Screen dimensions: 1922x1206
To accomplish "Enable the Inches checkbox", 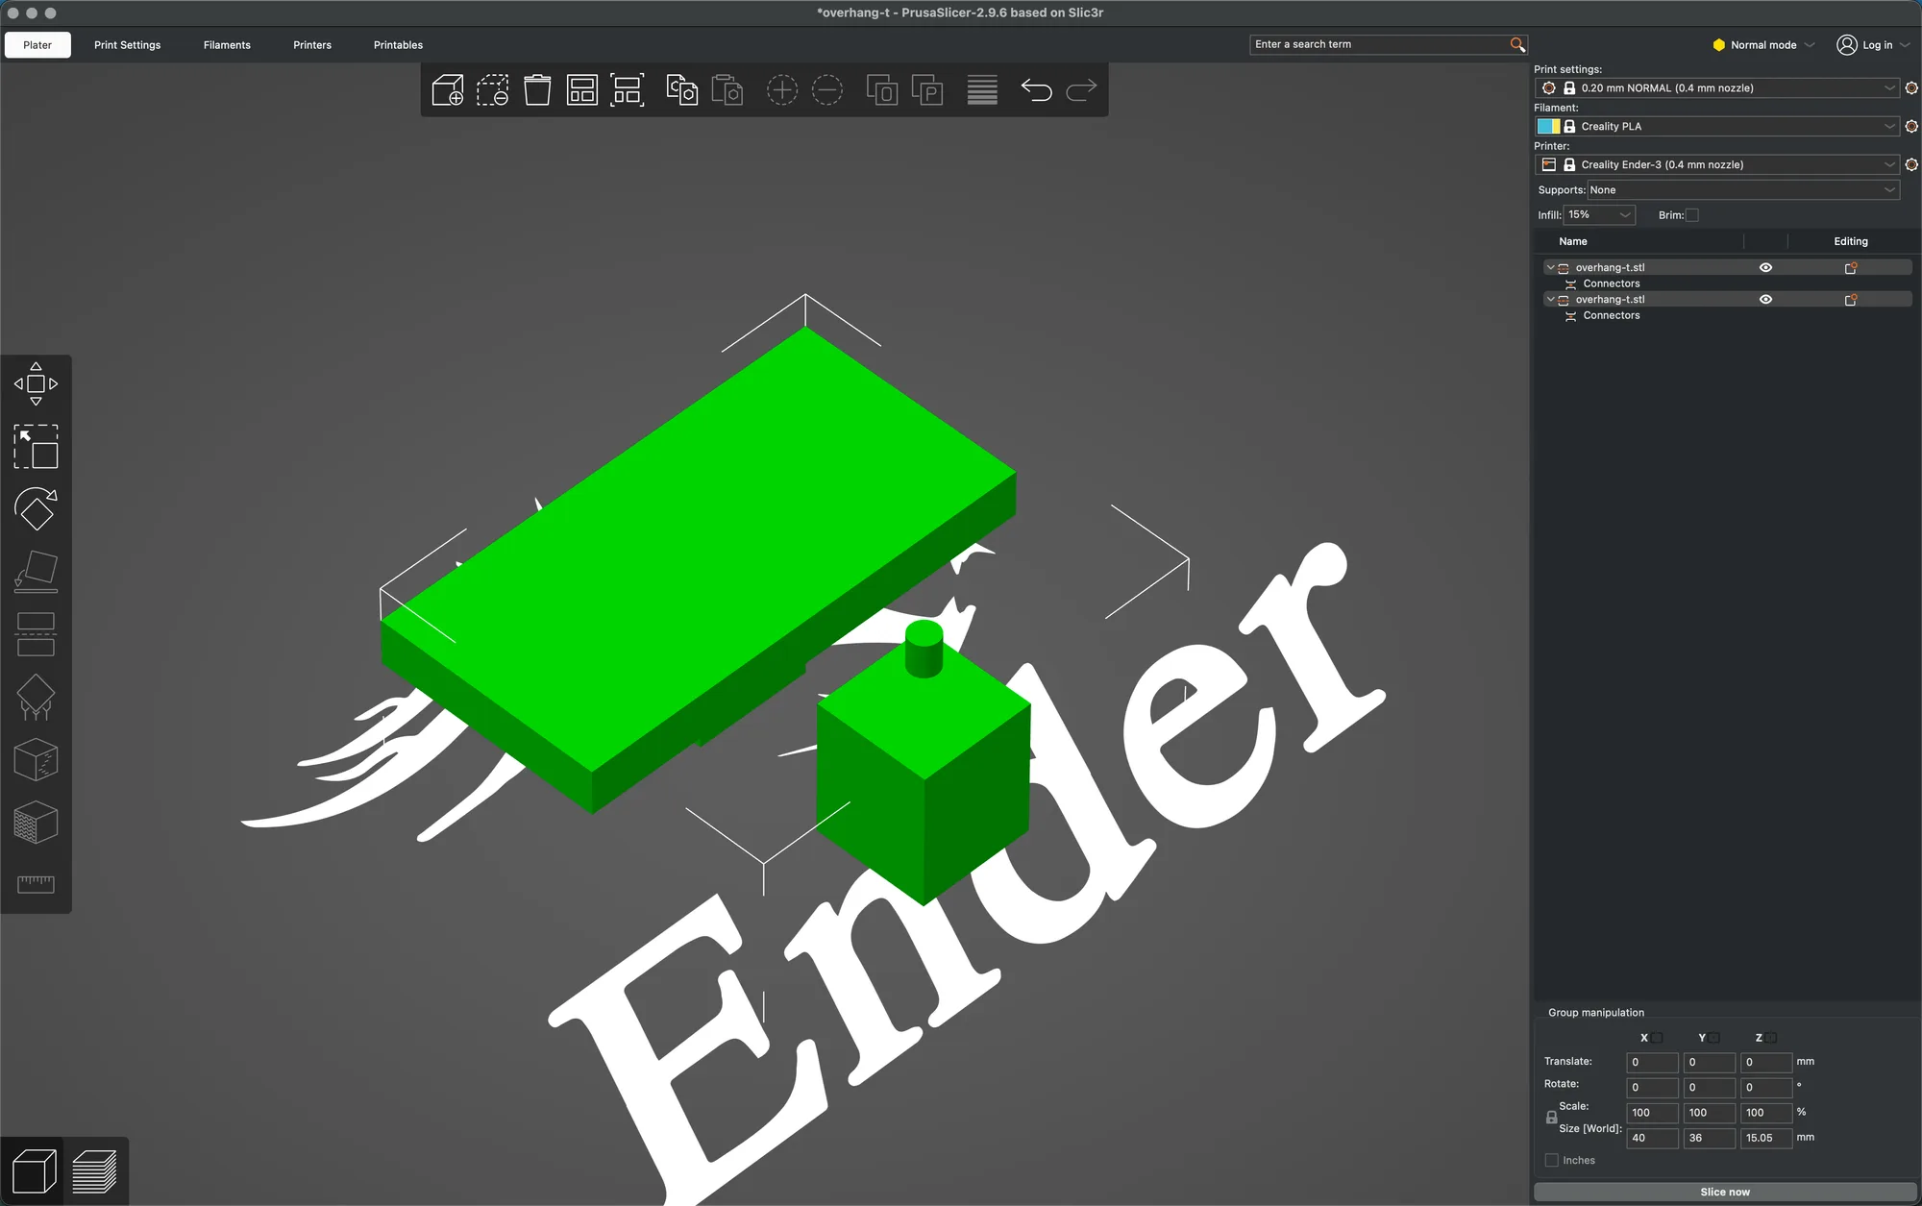I will coord(1551,1160).
